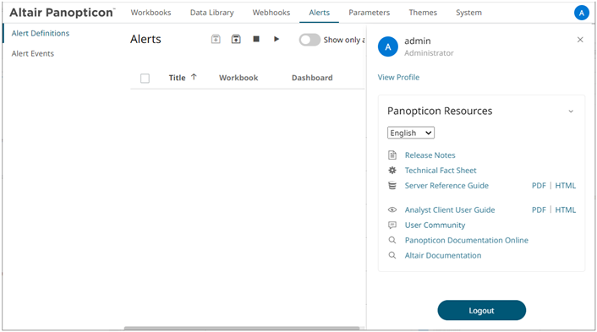Click the Analyst Client User Guide eye icon

(392, 210)
